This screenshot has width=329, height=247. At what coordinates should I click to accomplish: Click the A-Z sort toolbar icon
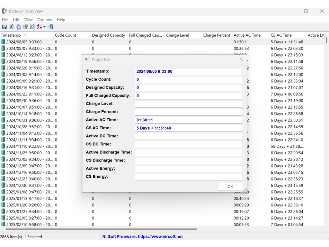tap(39, 27)
